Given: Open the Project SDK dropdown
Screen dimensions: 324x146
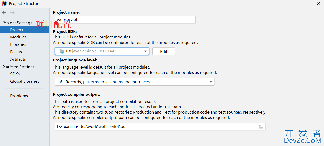Looking at the screenshot, I should (x=145, y=51).
